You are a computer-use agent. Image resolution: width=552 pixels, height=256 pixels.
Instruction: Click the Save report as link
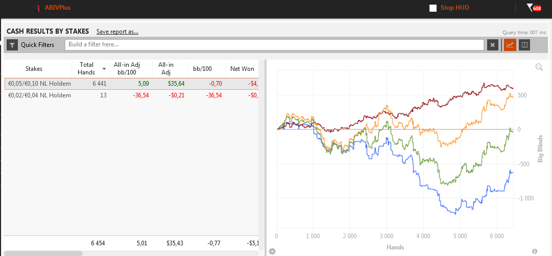117,32
